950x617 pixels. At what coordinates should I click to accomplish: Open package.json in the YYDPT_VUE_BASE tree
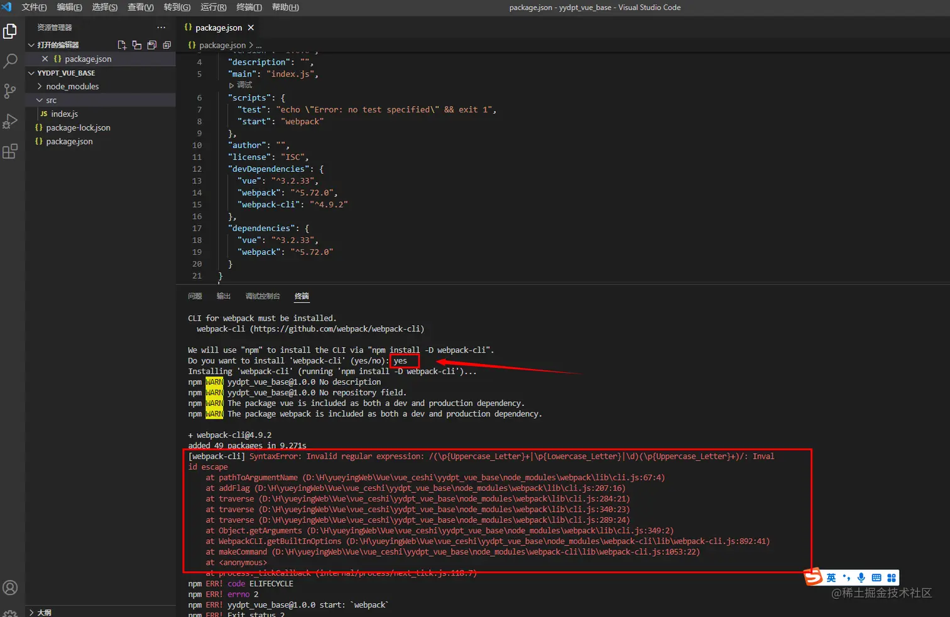pyautogui.click(x=69, y=142)
